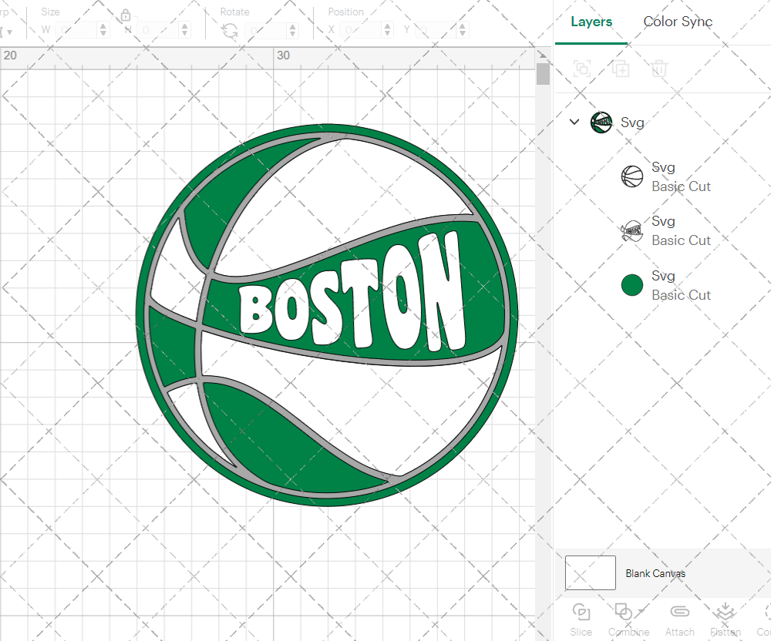Select the Blank Canvas thumbnail

(x=590, y=572)
